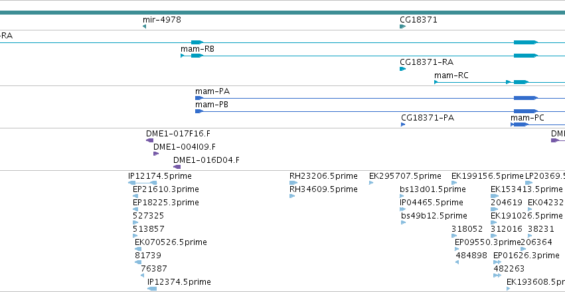Click the EP01626.3prime EST glyph
The image size is (565, 292).
497,262
